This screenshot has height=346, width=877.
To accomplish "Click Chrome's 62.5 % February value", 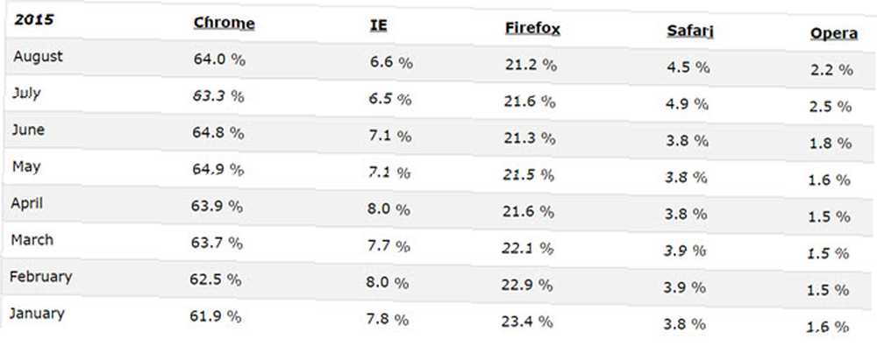I will 216,279.
